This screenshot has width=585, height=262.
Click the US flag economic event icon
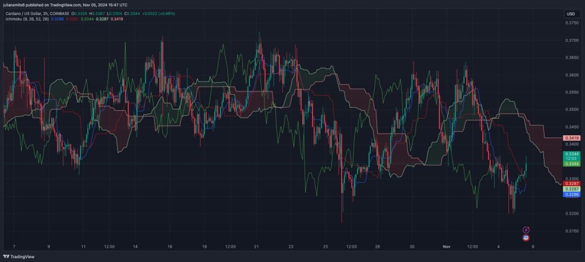tap(526, 237)
